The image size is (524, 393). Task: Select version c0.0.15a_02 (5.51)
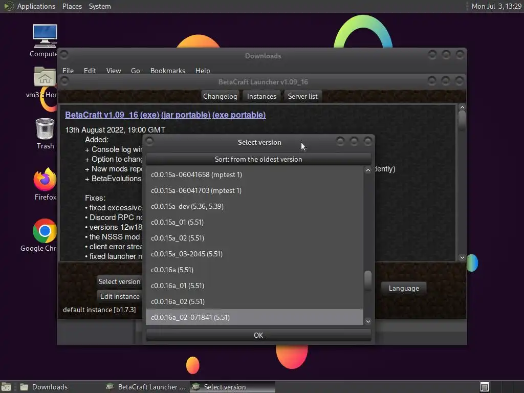(254, 238)
